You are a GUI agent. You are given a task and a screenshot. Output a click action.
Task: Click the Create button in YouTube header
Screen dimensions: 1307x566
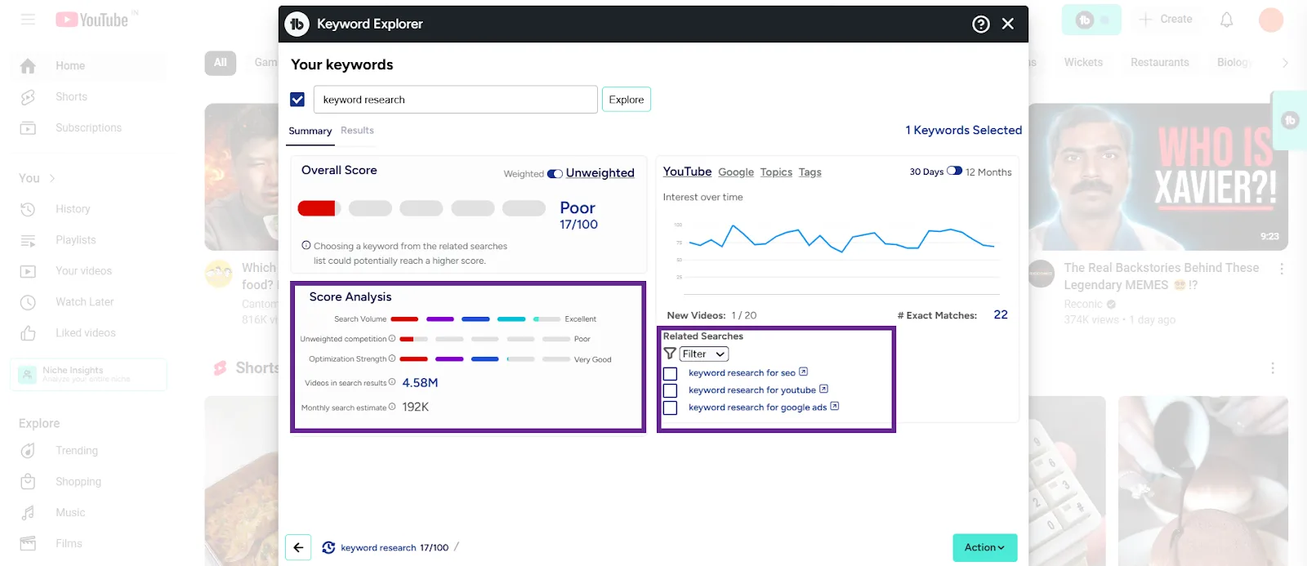[x=1166, y=19]
